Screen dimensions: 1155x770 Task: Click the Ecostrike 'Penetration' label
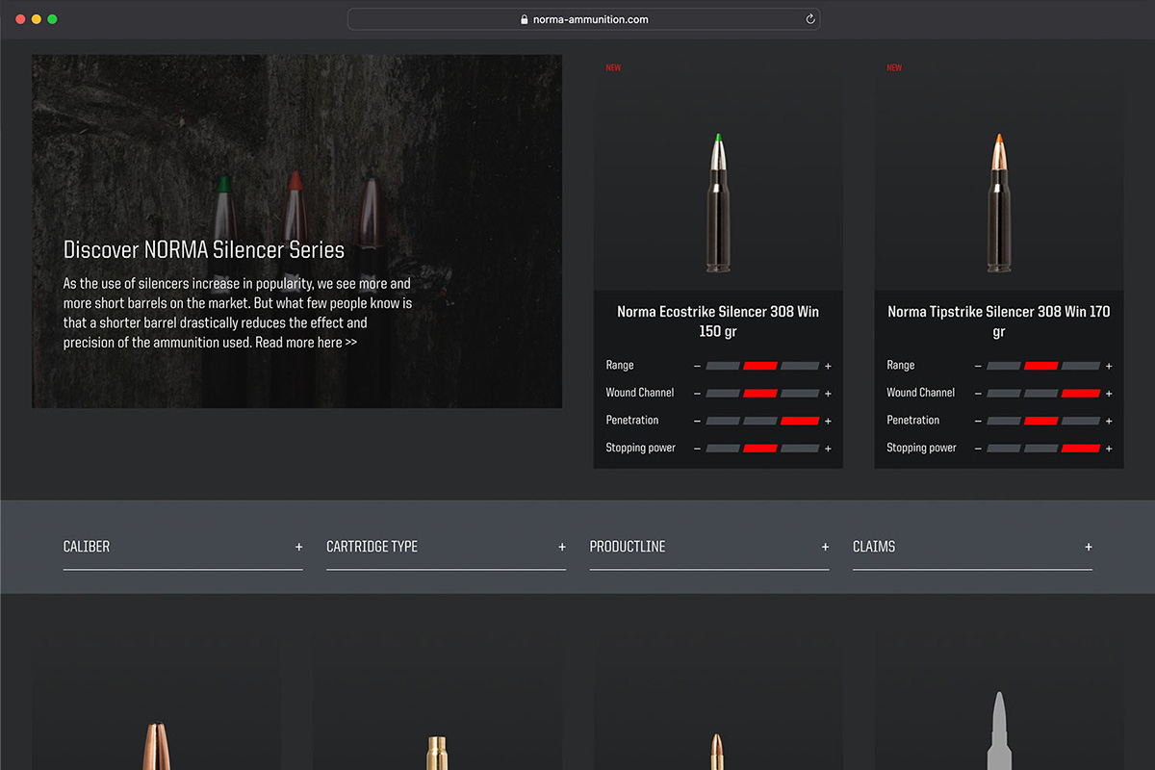(632, 421)
